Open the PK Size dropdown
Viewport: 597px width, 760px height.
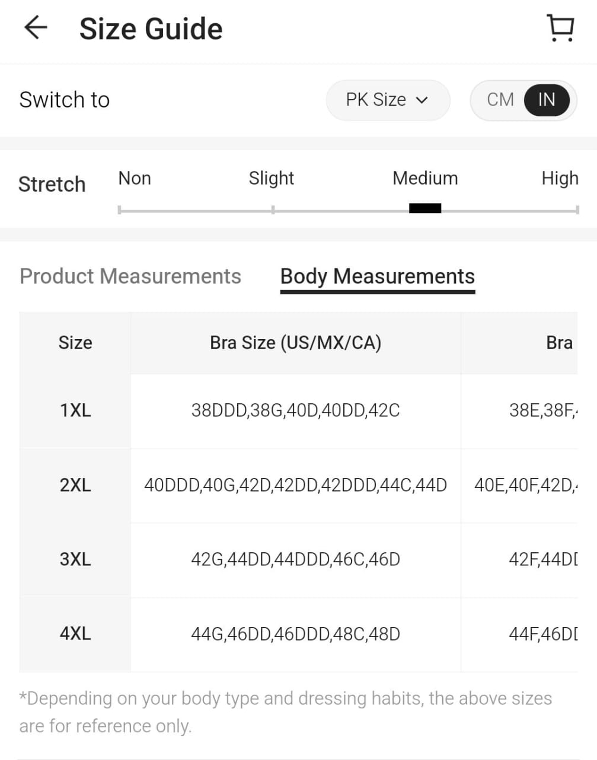pyautogui.click(x=387, y=100)
